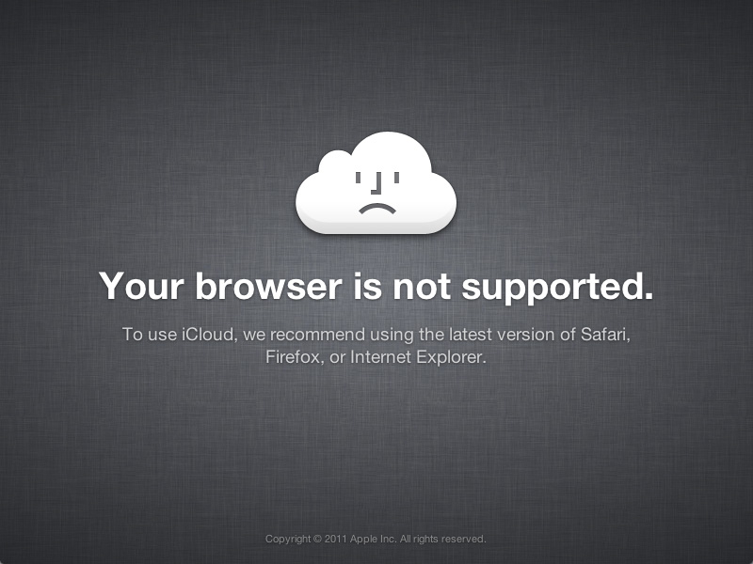Click the word "browser" in the heading
This screenshot has height=564, width=753.
tap(268, 287)
